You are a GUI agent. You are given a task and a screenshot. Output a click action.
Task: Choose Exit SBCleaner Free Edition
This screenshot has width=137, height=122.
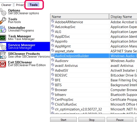tap(27, 65)
